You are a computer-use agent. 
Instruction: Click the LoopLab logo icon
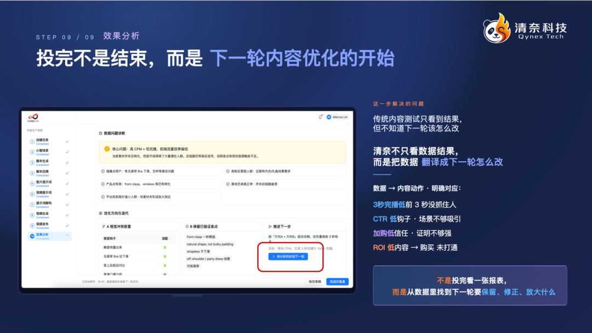point(33,117)
